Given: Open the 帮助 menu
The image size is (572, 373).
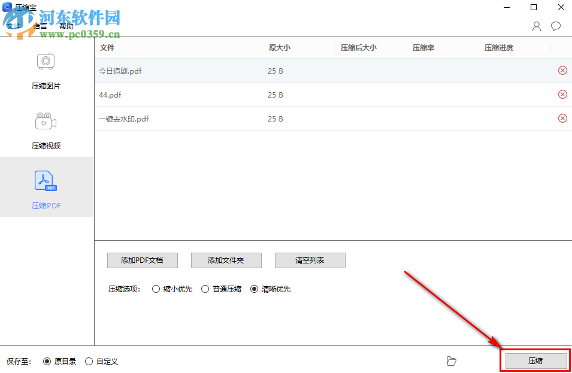Looking at the screenshot, I should pyautogui.click(x=66, y=26).
